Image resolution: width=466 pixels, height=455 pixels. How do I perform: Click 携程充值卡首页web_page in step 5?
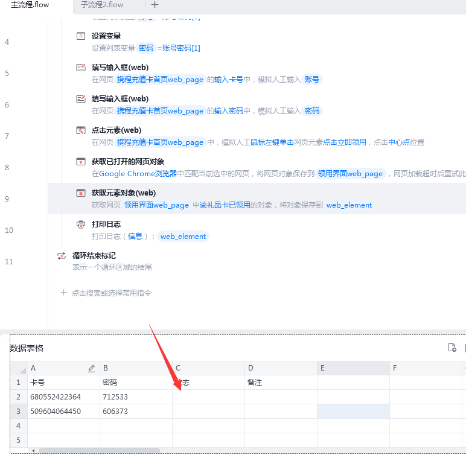160,80
